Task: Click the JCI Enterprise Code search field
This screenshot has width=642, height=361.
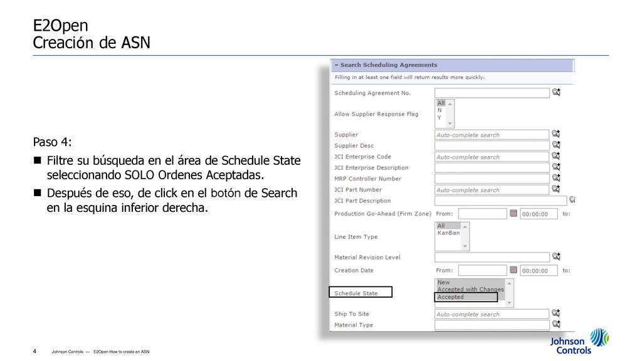Action: click(492, 157)
